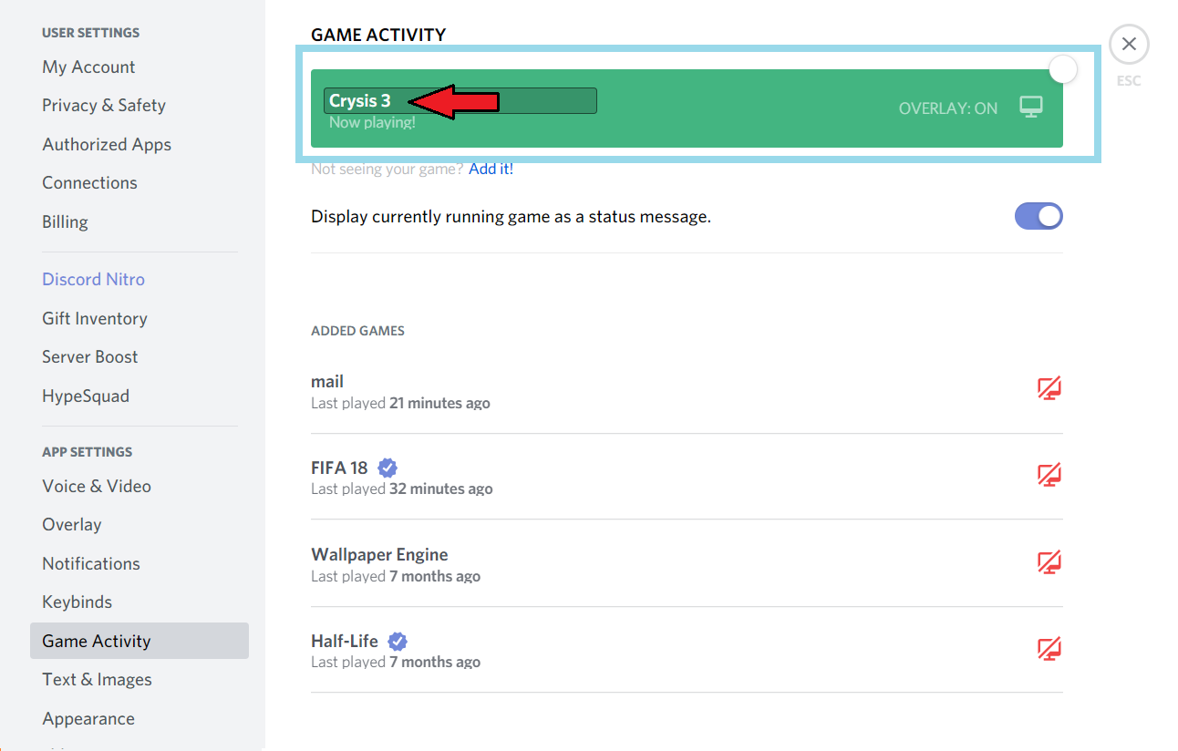Click the verified badge beside FIFA 18
Image resolution: width=1178 pixels, height=751 pixels.
[387, 467]
